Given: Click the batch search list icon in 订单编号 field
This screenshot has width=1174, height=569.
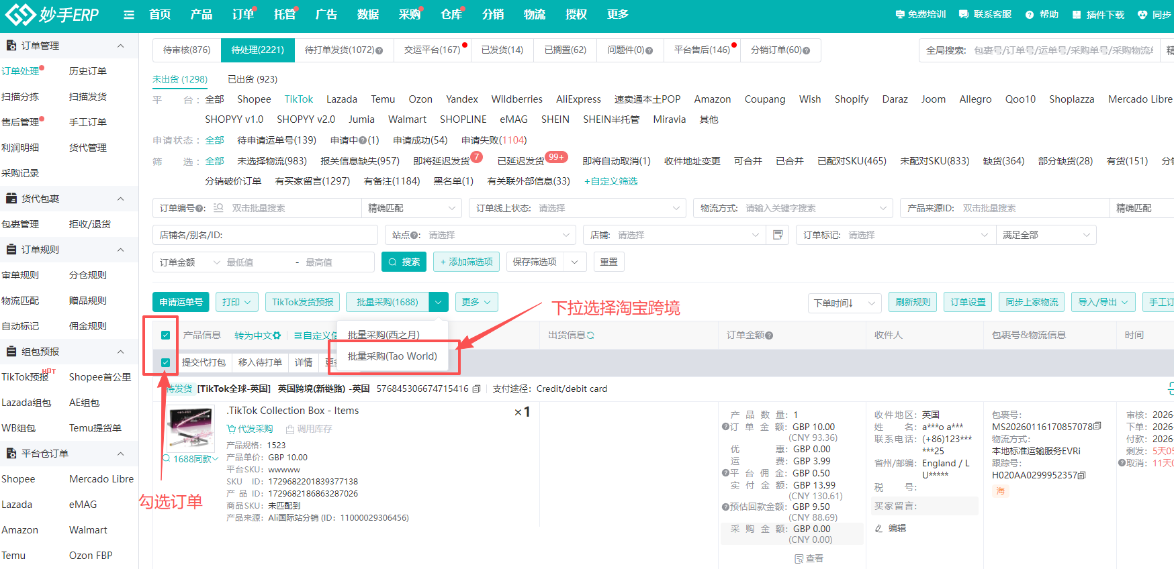Looking at the screenshot, I should (218, 208).
